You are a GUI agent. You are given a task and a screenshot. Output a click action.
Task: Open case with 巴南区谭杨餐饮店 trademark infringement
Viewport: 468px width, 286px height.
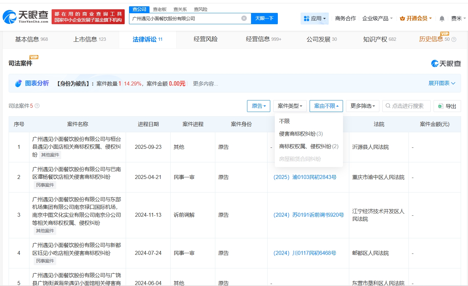pyautogui.click(x=76, y=173)
